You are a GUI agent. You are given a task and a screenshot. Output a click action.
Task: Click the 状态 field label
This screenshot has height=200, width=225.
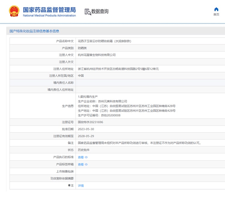[x=70, y=150]
